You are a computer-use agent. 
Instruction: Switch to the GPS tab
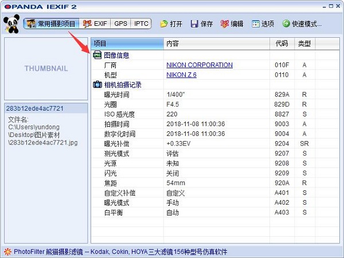click(120, 24)
